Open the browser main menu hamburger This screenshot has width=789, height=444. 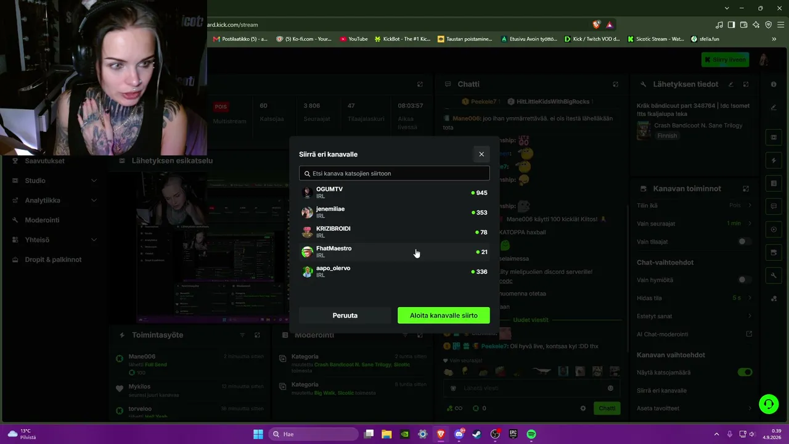tap(780, 25)
